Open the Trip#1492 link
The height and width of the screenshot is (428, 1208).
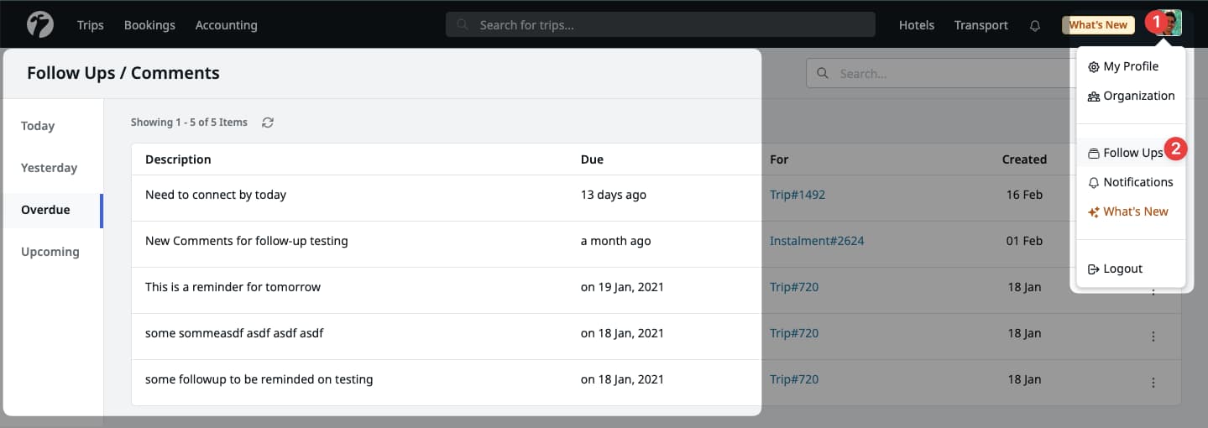tap(797, 195)
